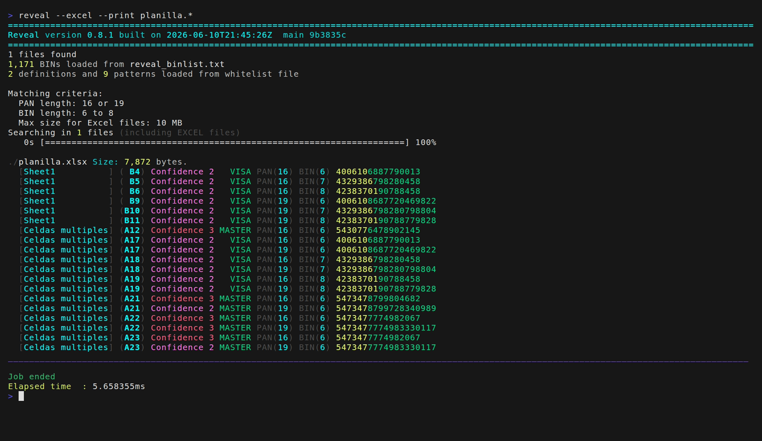Image resolution: width=762 pixels, height=441 pixels.
Task: Click the grey "(including EXCEL files)" note
Action: [180, 133]
